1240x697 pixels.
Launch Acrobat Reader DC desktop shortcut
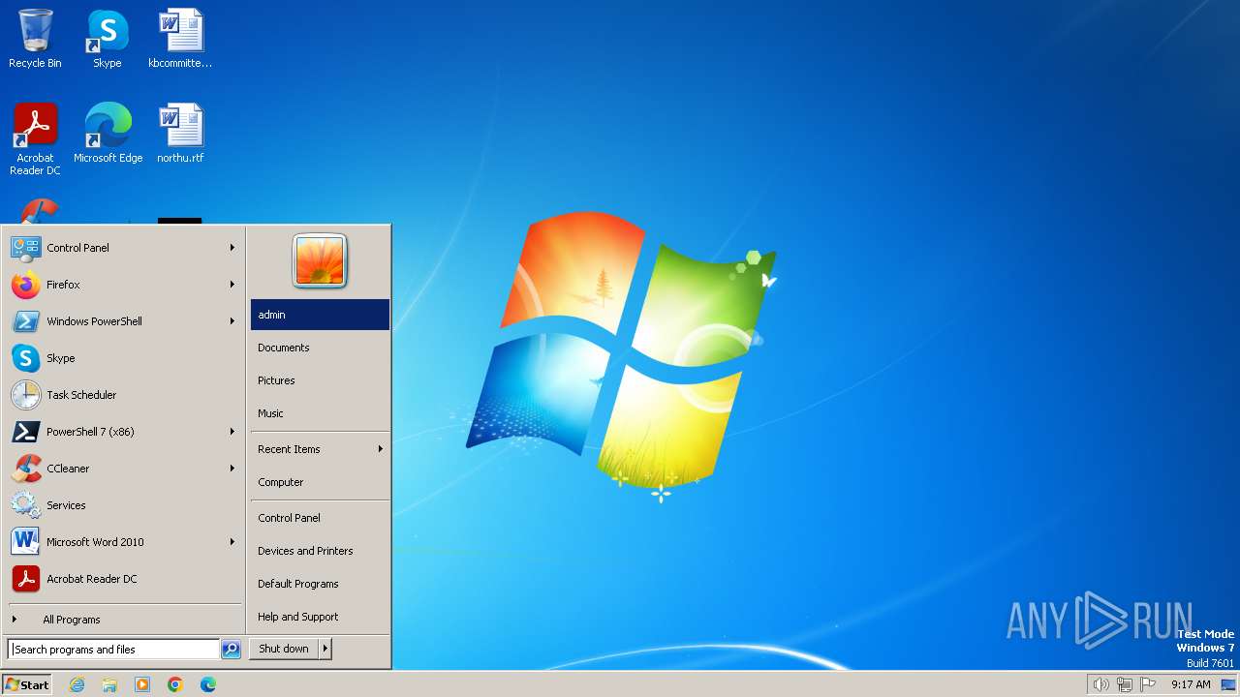(35, 138)
